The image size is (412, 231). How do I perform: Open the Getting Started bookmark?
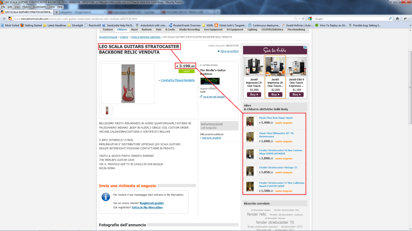[x=31, y=25]
